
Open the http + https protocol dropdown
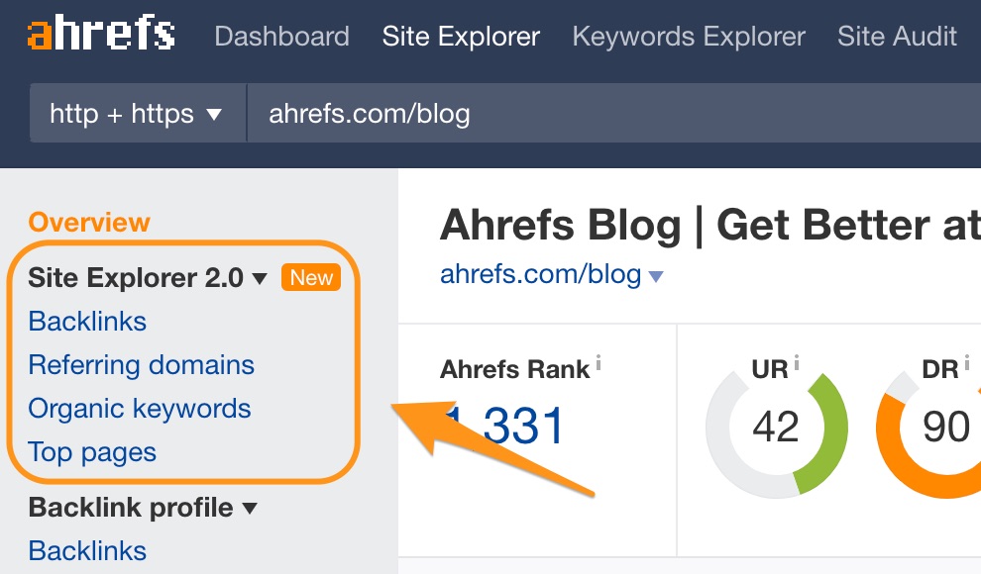pos(137,115)
